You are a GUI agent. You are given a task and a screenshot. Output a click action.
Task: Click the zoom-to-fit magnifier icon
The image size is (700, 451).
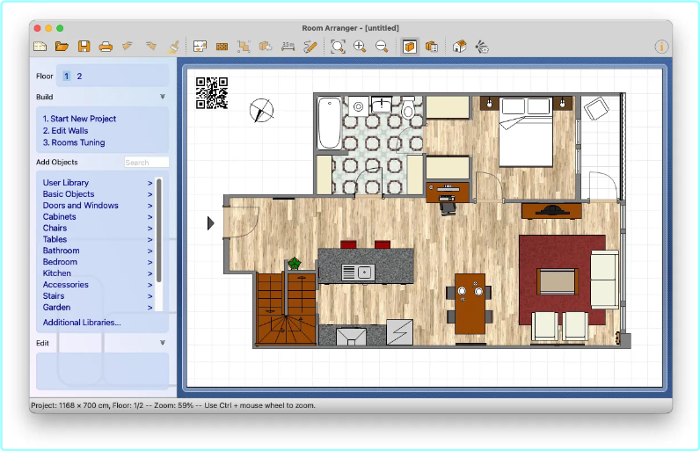tap(338, 47)
